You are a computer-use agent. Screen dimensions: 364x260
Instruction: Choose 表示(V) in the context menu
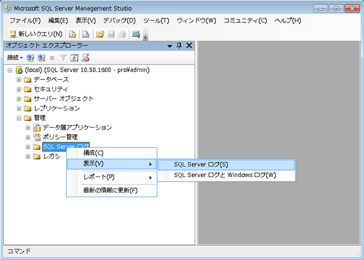[111, 164]
